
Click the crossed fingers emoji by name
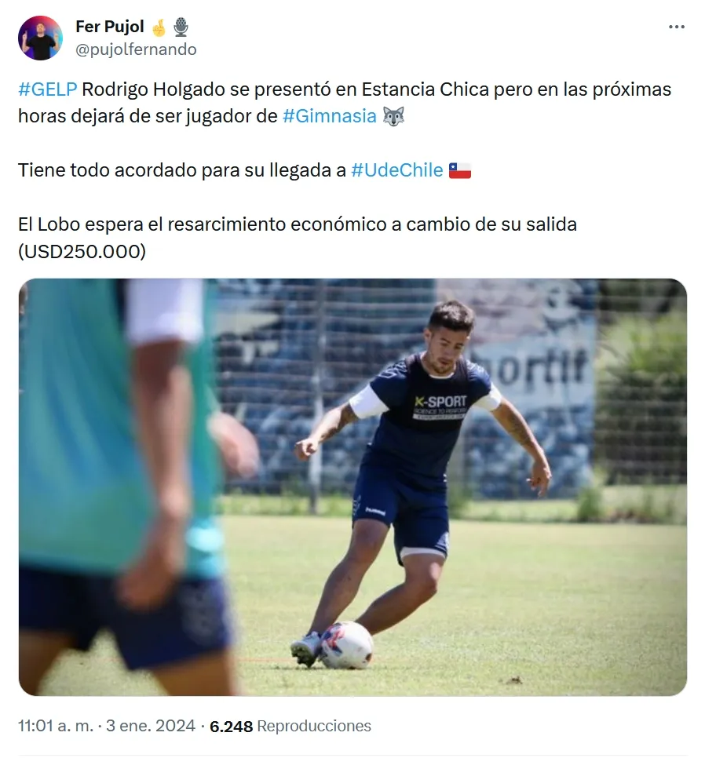159,27
